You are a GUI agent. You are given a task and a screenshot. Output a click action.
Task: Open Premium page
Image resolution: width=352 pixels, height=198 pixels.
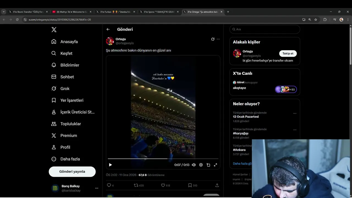pos(64,136)
